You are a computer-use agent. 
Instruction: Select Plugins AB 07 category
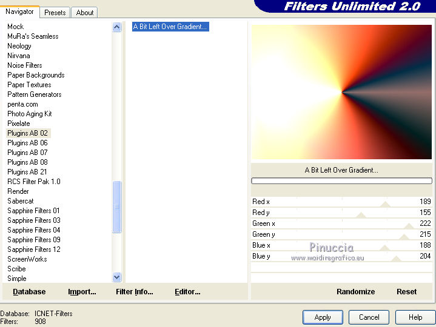point(27,153)
